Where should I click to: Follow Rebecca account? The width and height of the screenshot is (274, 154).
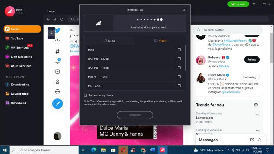point(252,60)
